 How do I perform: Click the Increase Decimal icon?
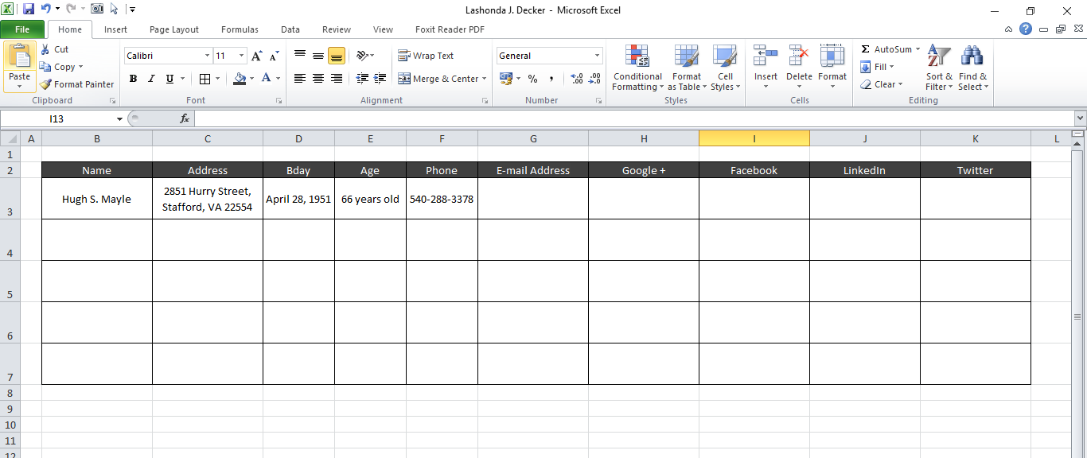[x=577, y=79]
